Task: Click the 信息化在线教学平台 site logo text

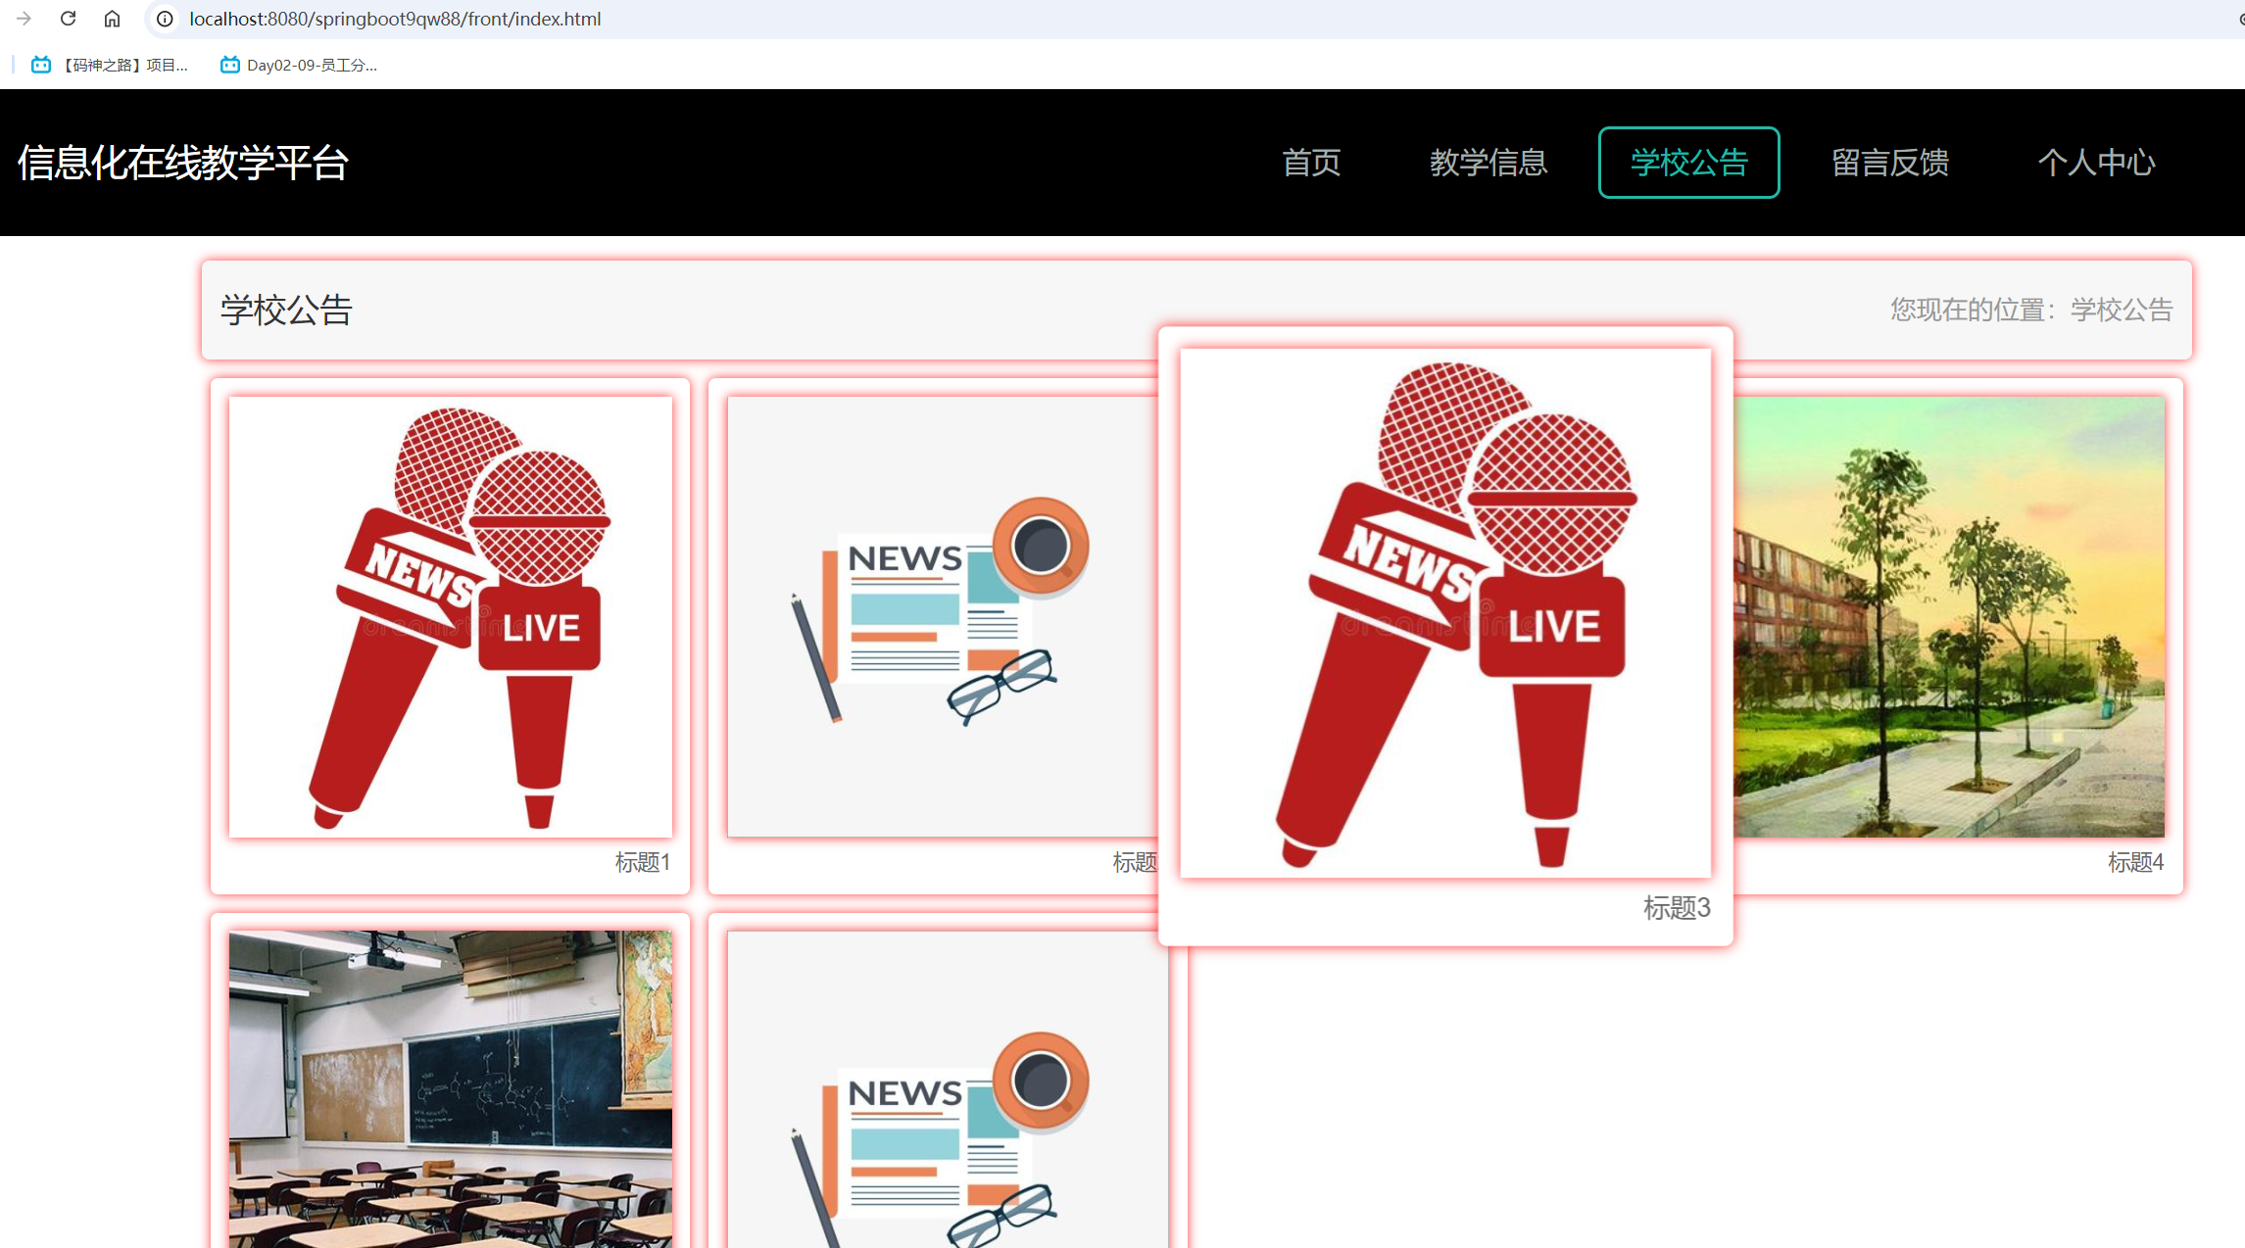Action: coord(182,163)
